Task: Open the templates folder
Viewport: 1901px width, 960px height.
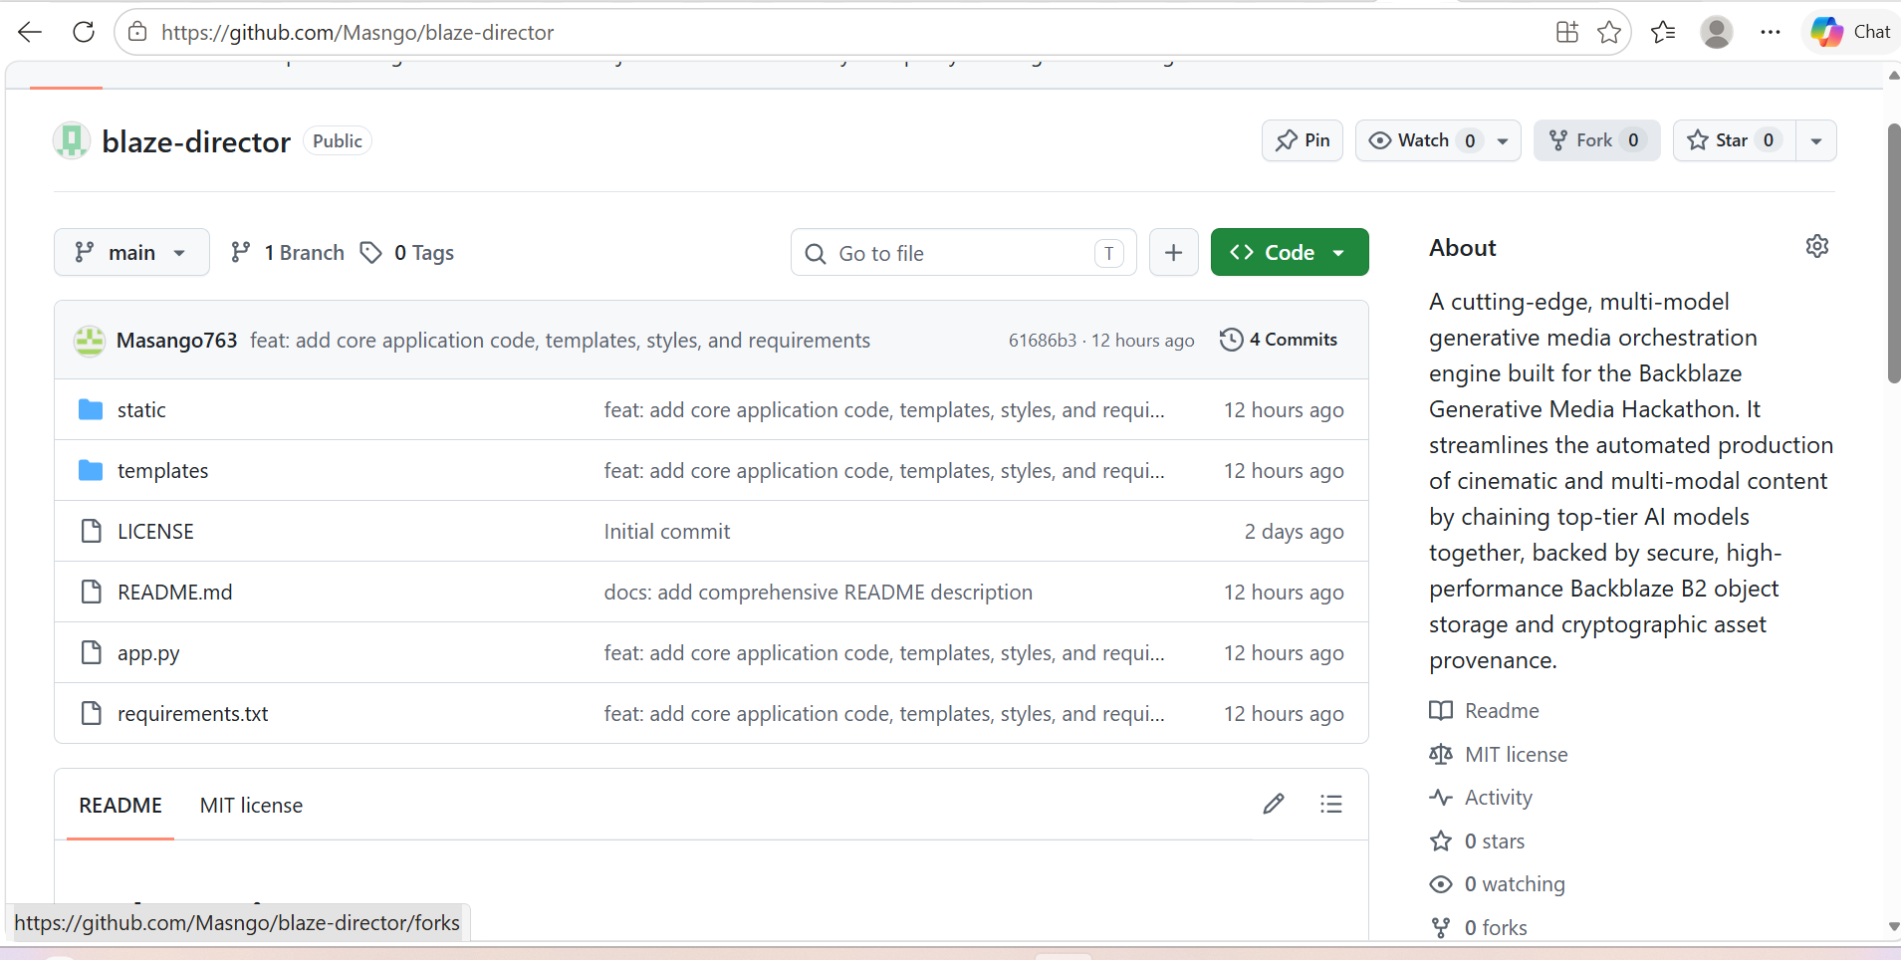Action: coord(162,470)
